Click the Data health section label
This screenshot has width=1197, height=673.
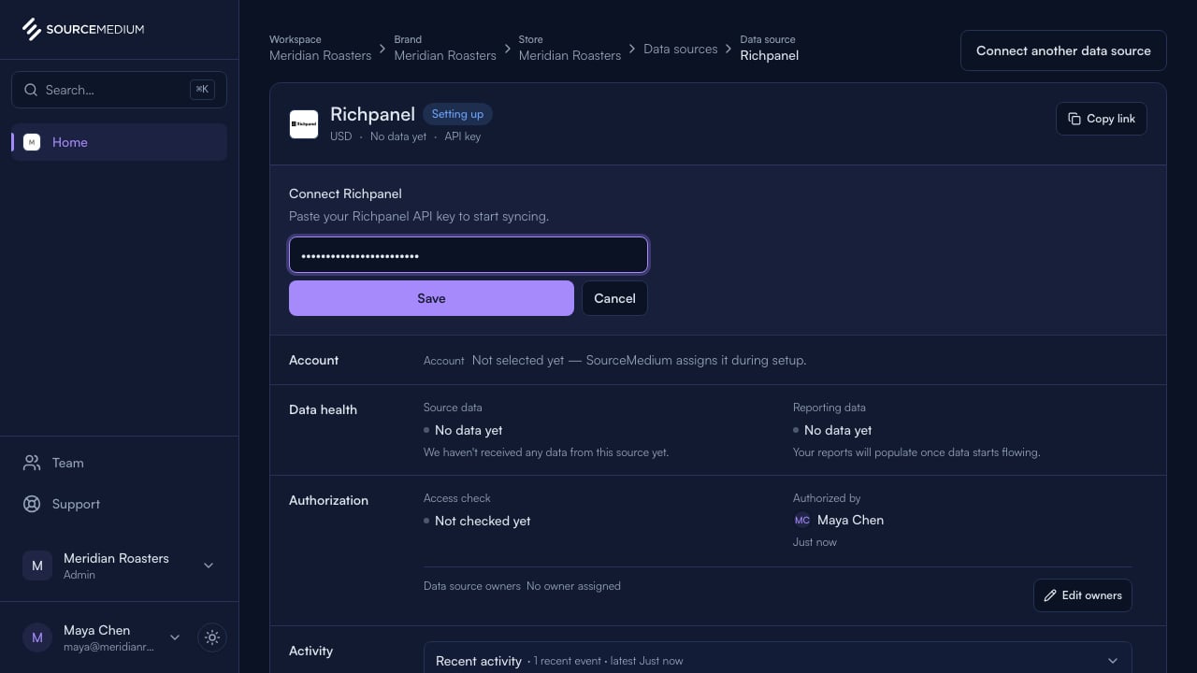[x=323, y=409]
